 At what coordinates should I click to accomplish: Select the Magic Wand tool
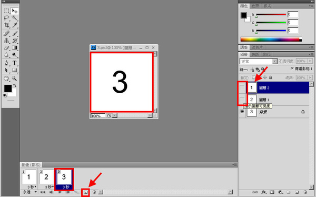[x=15, y=18]
